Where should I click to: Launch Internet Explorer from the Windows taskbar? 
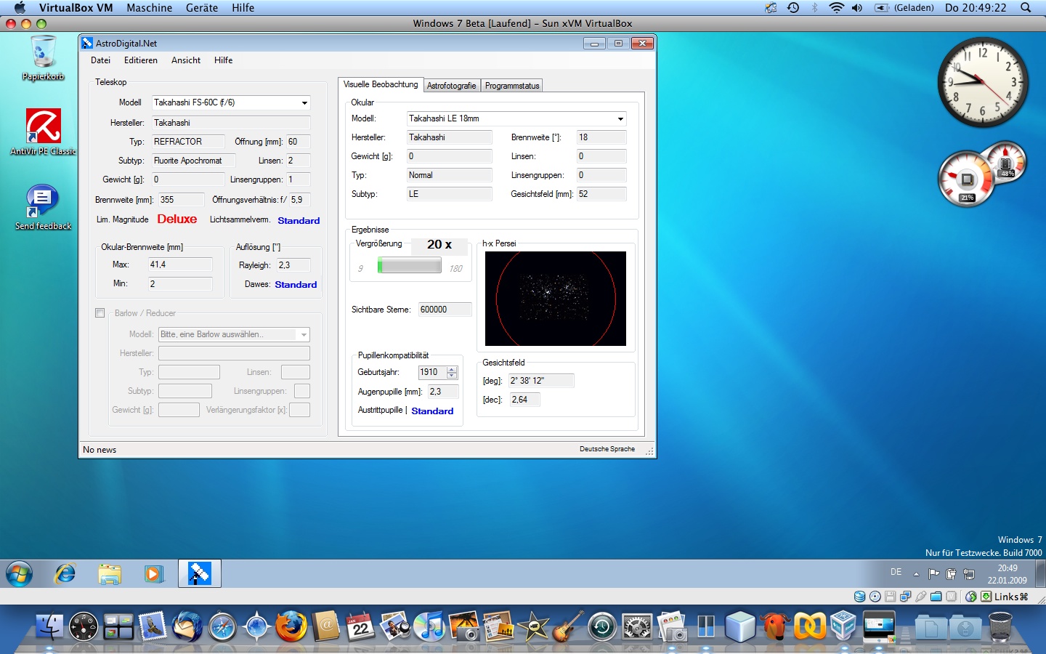point(65,574)
